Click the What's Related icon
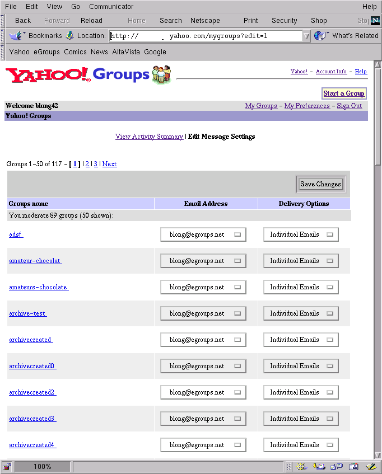The image size is (382, 474). pyautogui.click(x=320, y=36)
